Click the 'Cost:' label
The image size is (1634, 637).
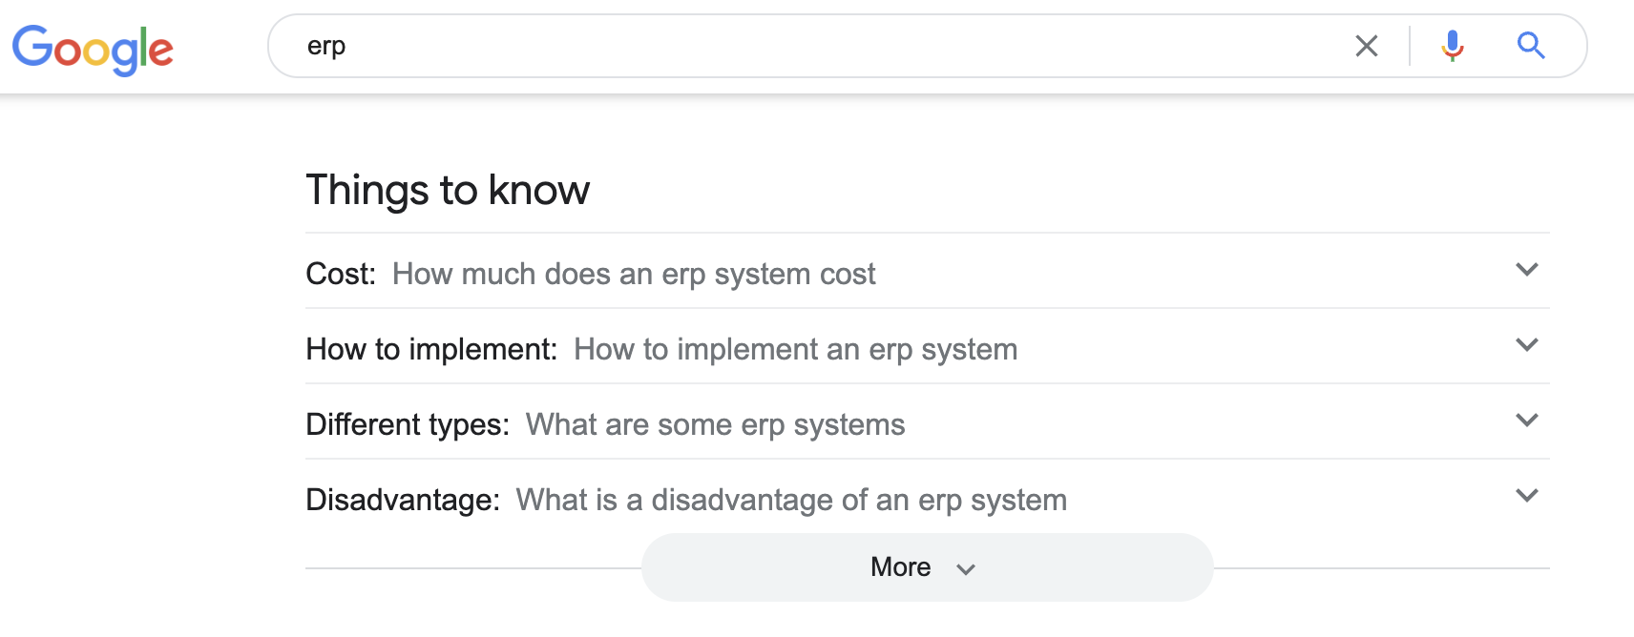click(341, 275)
